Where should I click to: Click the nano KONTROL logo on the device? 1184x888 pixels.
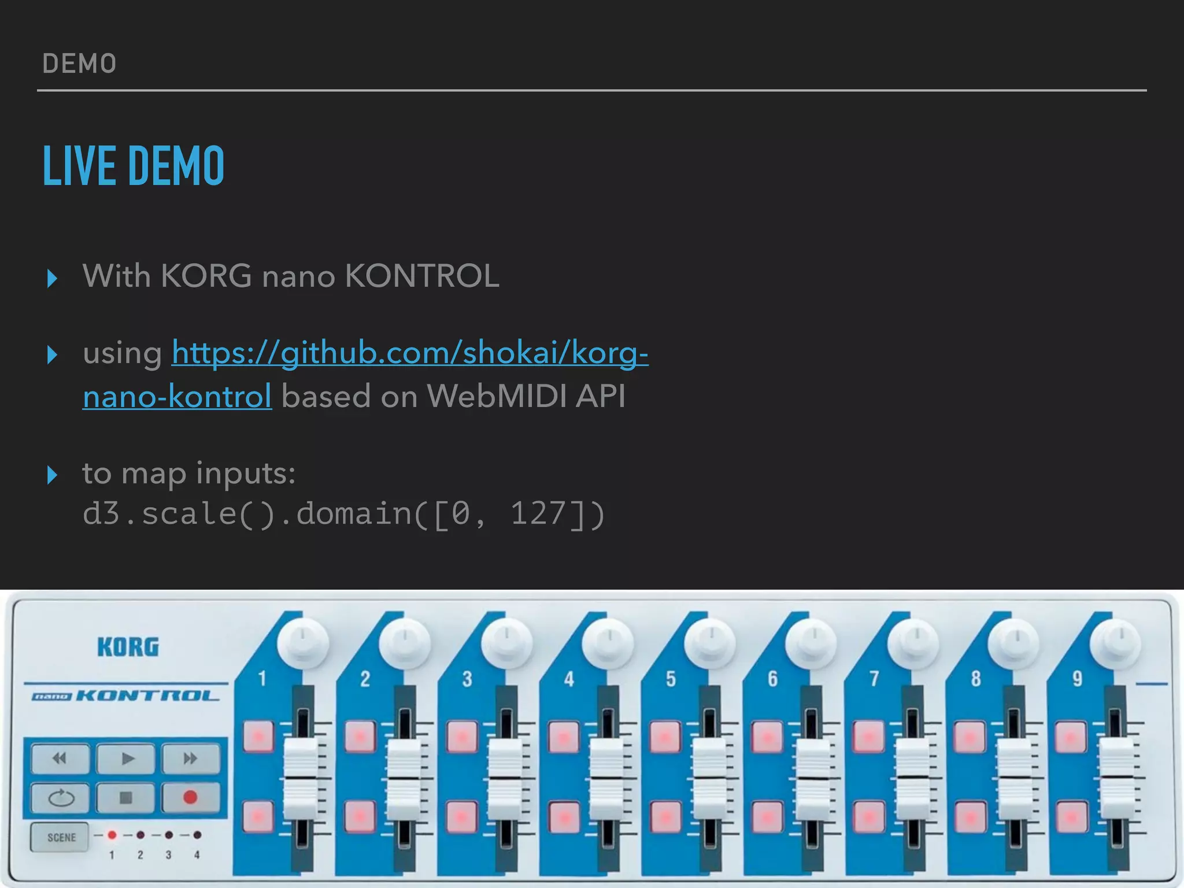coord(125,695)
